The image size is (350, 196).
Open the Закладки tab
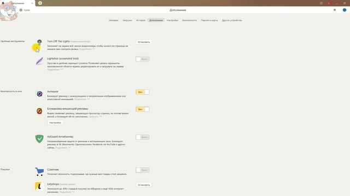(113, 20)
